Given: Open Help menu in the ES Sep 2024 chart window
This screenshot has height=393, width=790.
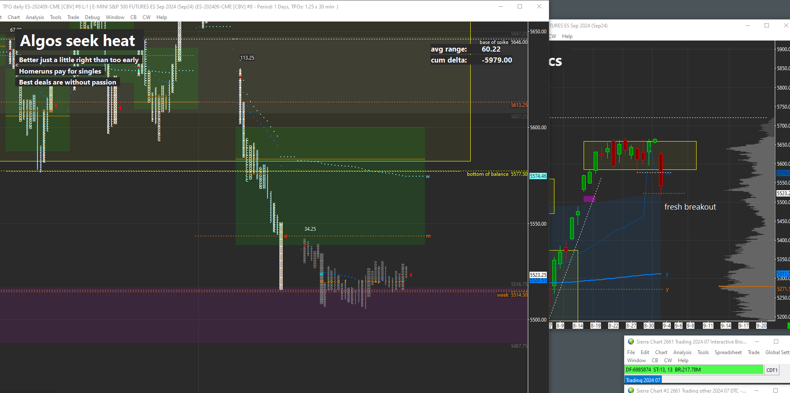Looking at the screenshot, I should [x=567, y=36].
